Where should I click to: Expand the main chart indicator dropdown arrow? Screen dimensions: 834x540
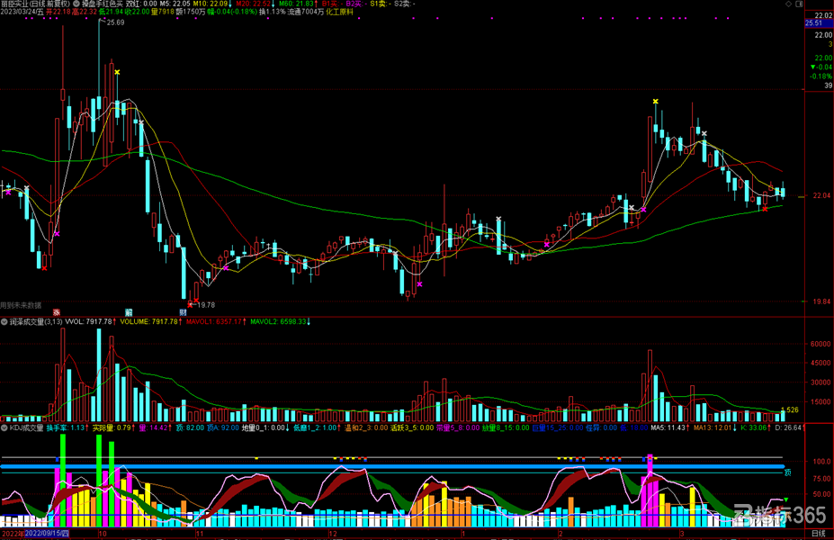point(76,4)
